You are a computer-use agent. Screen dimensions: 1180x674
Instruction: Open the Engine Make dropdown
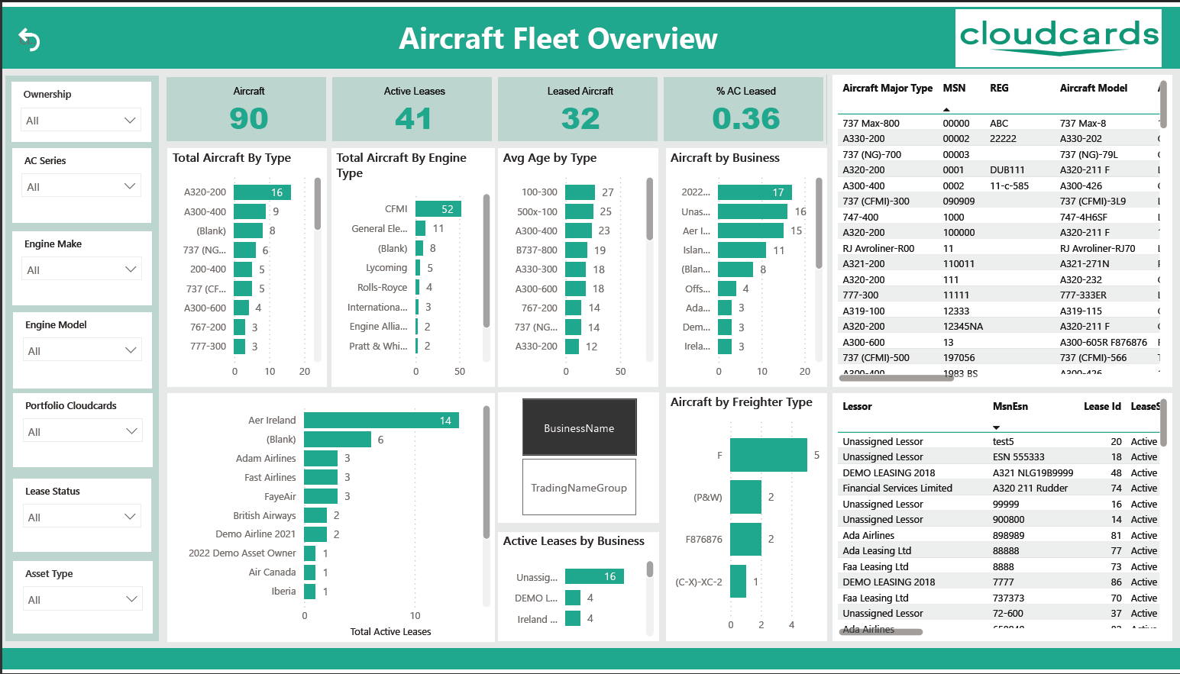click(81, 269)
